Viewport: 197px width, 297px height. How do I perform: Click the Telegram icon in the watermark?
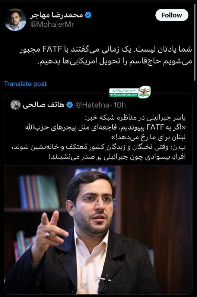(x=111, y=95)
